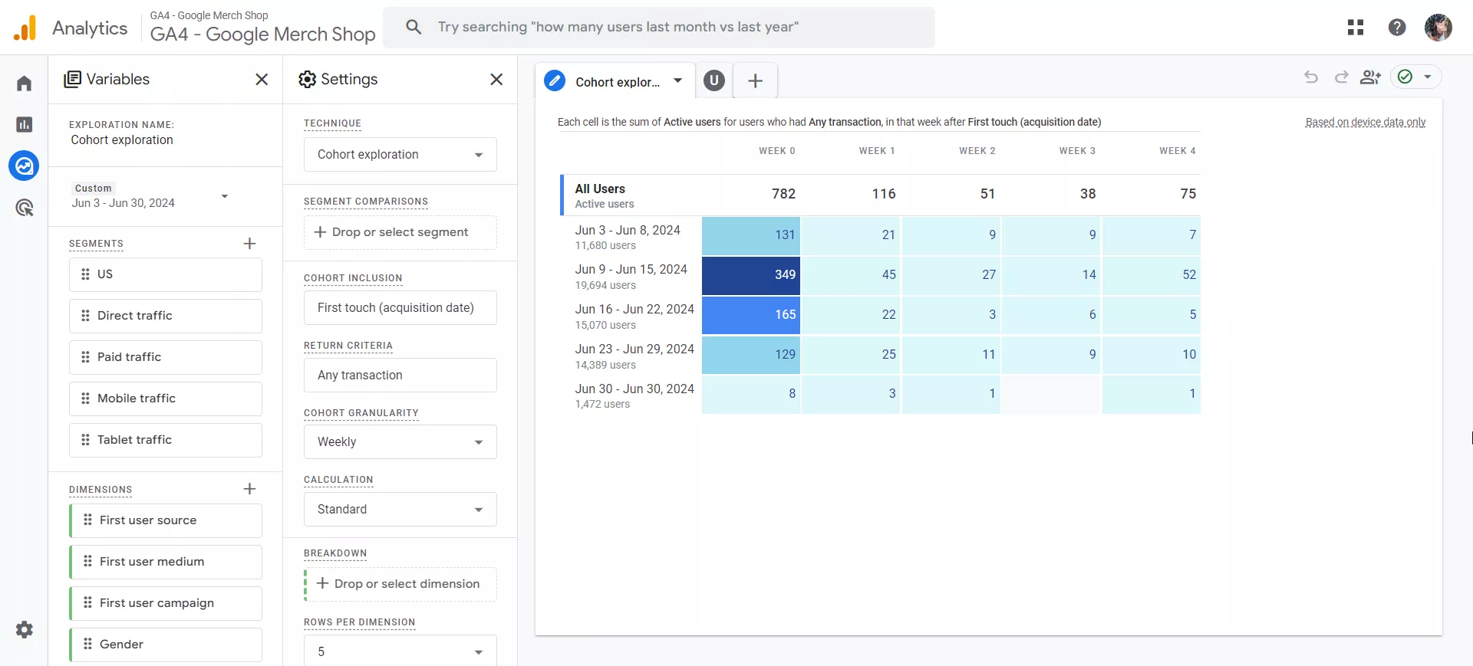Open Cohort exploration tab dropdown arrow
Screen dimensions: 1473x666
678,80
